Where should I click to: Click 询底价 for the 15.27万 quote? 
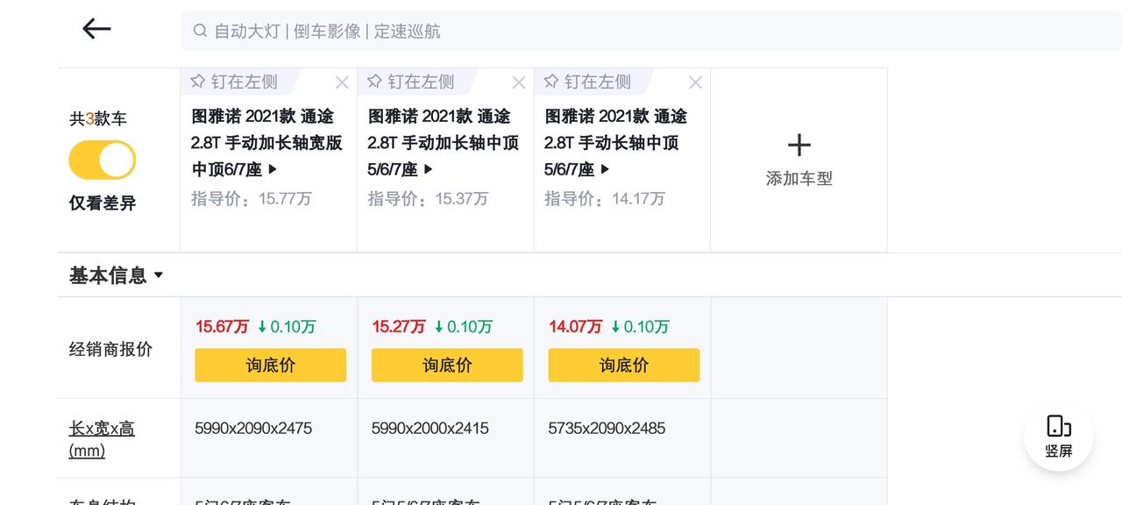(x=447, y=365)
